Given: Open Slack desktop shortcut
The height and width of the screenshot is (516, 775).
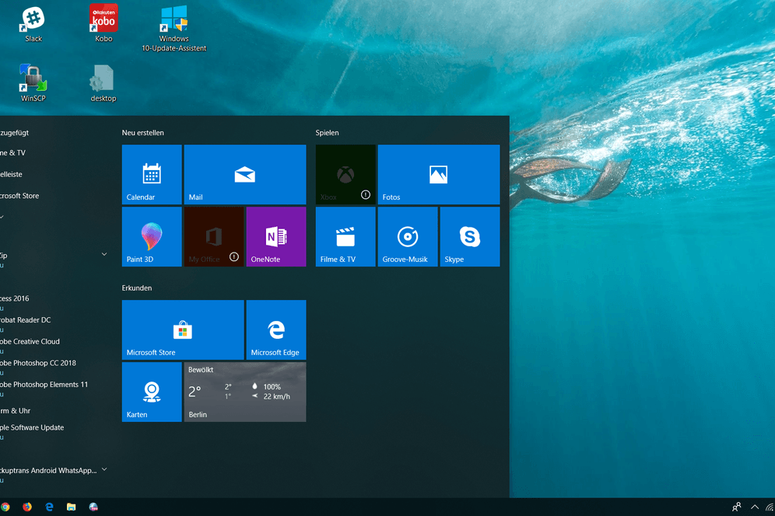Looking at the screenshot, I should point(33,24).
